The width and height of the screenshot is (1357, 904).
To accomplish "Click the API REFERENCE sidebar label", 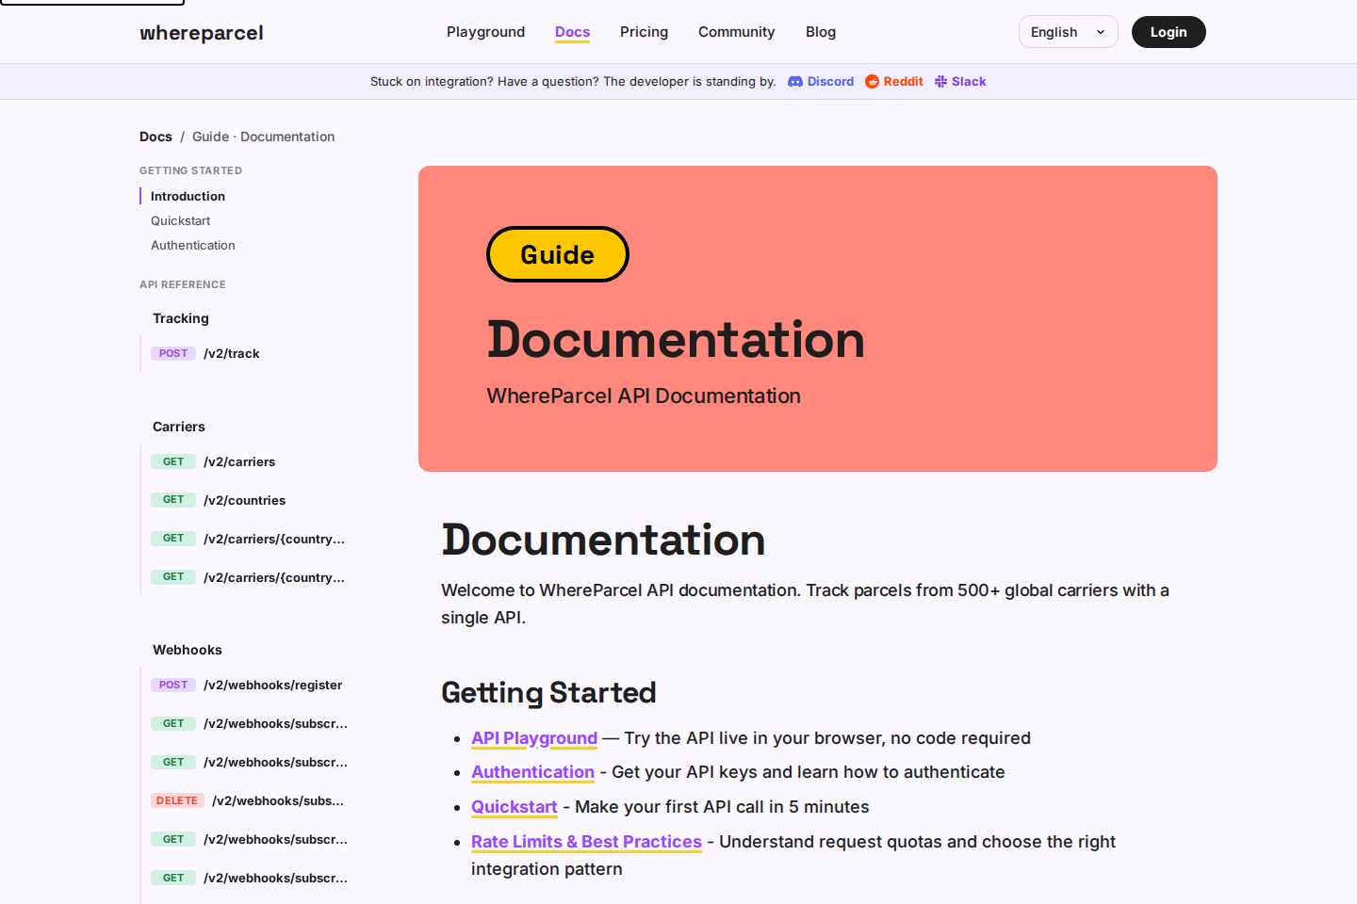I will click(183, 284).
